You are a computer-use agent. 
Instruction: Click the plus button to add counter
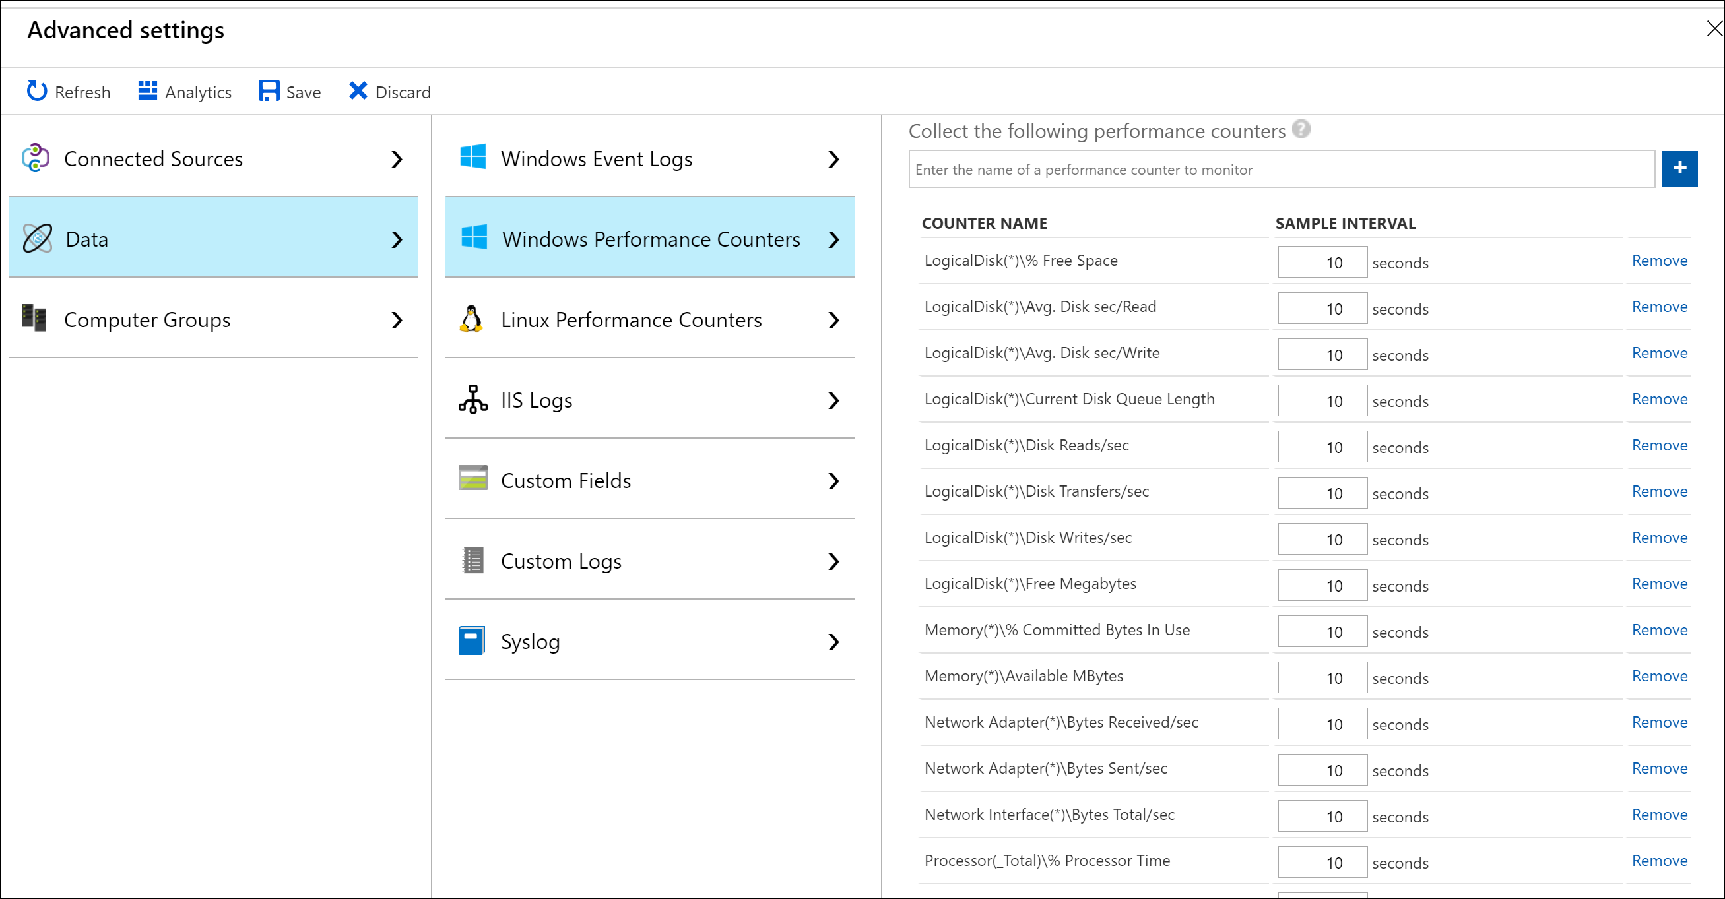[1679, 169]
